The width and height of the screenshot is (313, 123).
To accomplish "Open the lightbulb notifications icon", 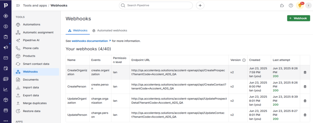I will pos(300,5).
